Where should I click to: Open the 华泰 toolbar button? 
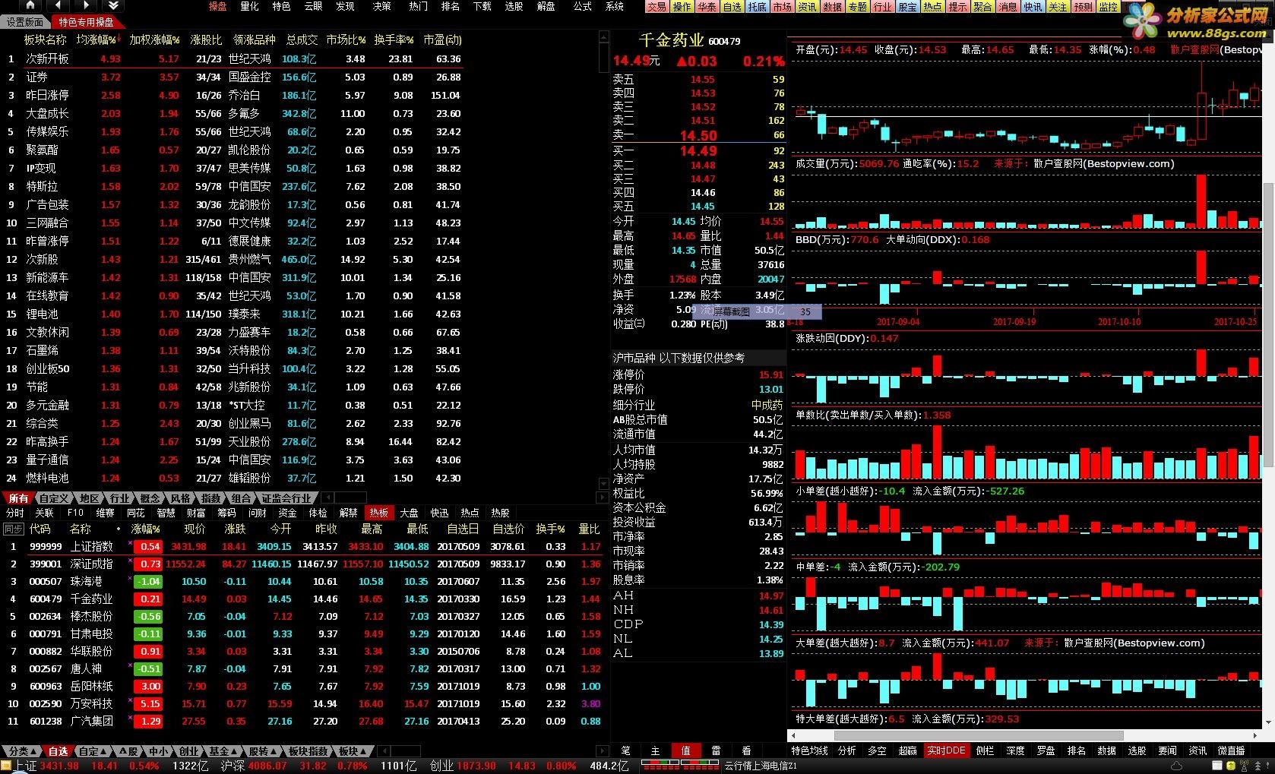[707, 7]
